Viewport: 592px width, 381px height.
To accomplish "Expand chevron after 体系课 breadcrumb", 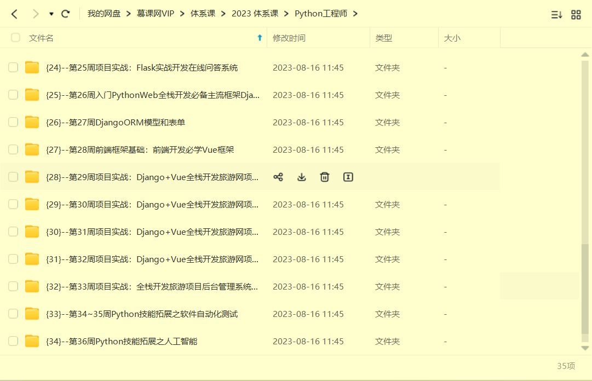I will click(x=223, y=14).
